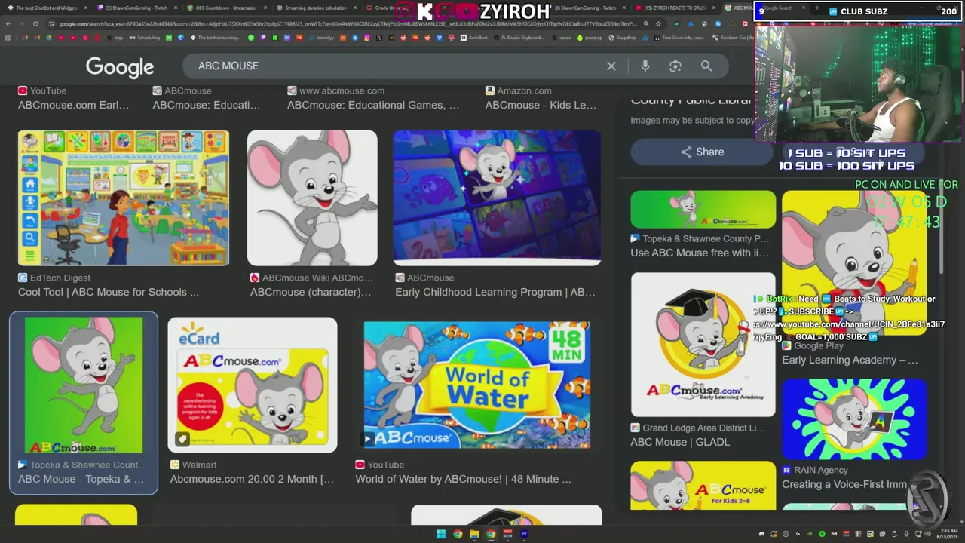This screenshot has width=965, height=543.
Task: Open Adobe Premiere Pro from the taskbar
Action: click(x=524, y=535)
